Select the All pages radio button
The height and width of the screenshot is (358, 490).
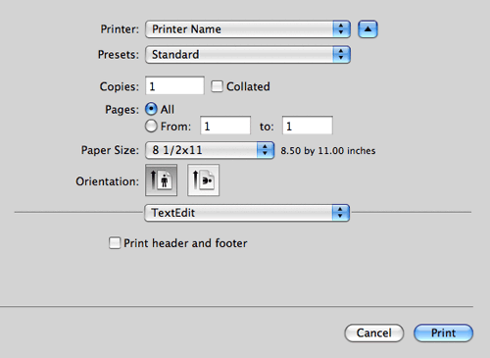151,109
